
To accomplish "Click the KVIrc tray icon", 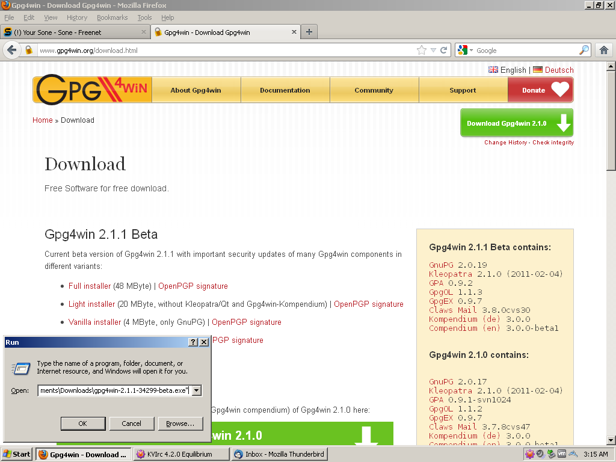I will pyautogui.click(x=530, y=454).
